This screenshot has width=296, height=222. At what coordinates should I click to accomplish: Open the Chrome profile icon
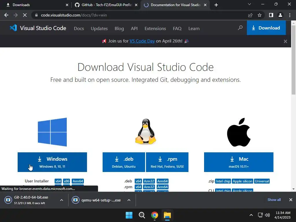click(x=280, y=15)
